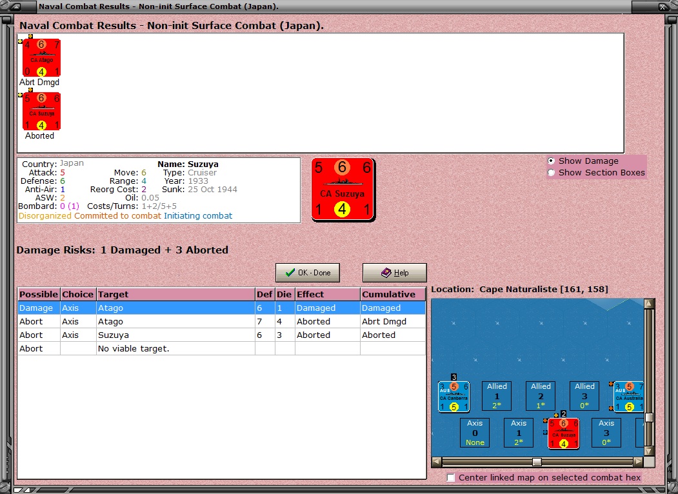Click the Axis 0 None section box
Image resolution: width=678 pixels, height=494 pixels.
click(x=475, y=433)
